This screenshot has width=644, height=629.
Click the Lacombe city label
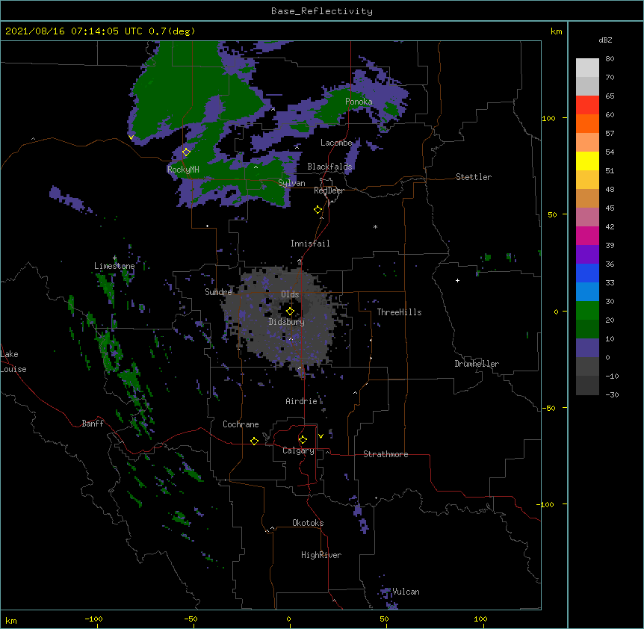click(336, 143)
